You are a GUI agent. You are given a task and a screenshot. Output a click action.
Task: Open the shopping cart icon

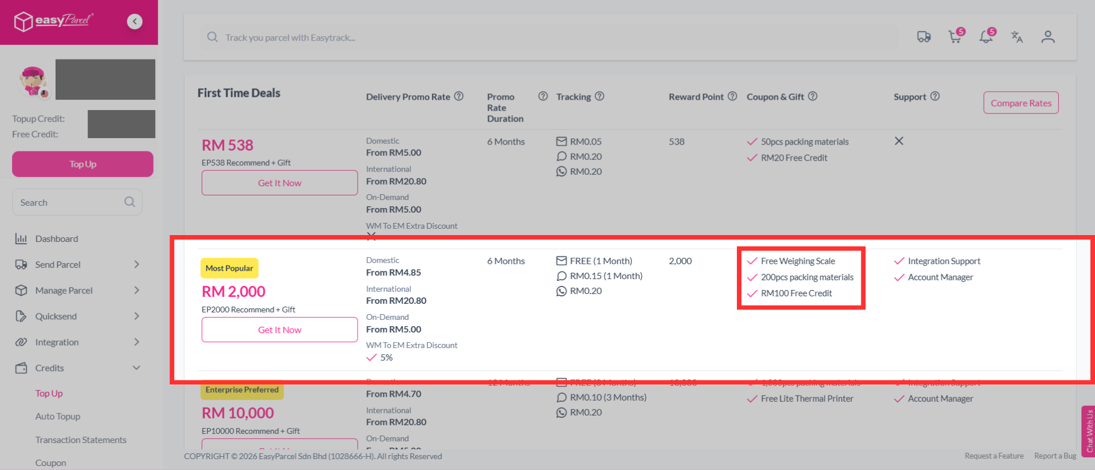tap(955, 37)
